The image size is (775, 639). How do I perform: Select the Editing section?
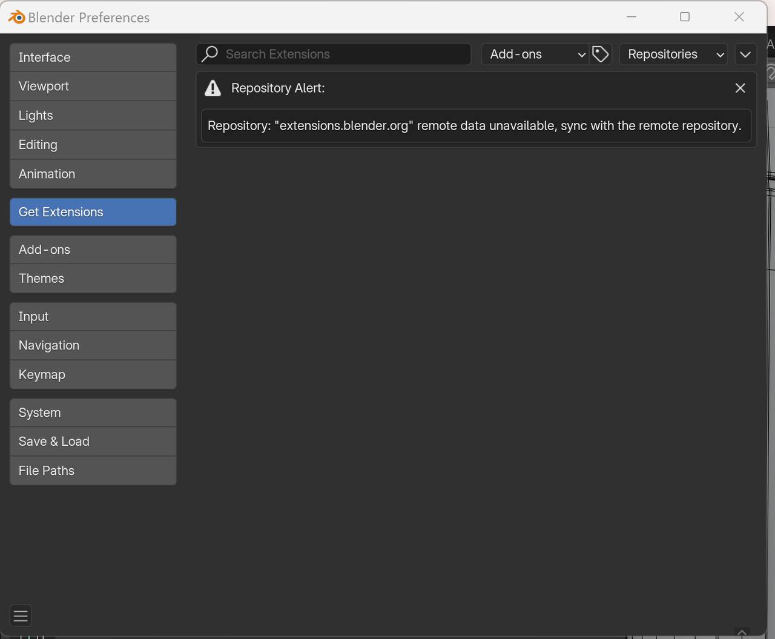(x=93, y=144)
